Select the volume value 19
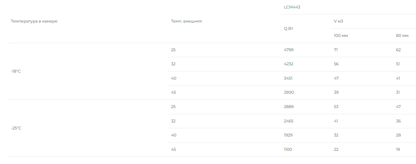This screenshot has height=164, width=416. (398, 150)
